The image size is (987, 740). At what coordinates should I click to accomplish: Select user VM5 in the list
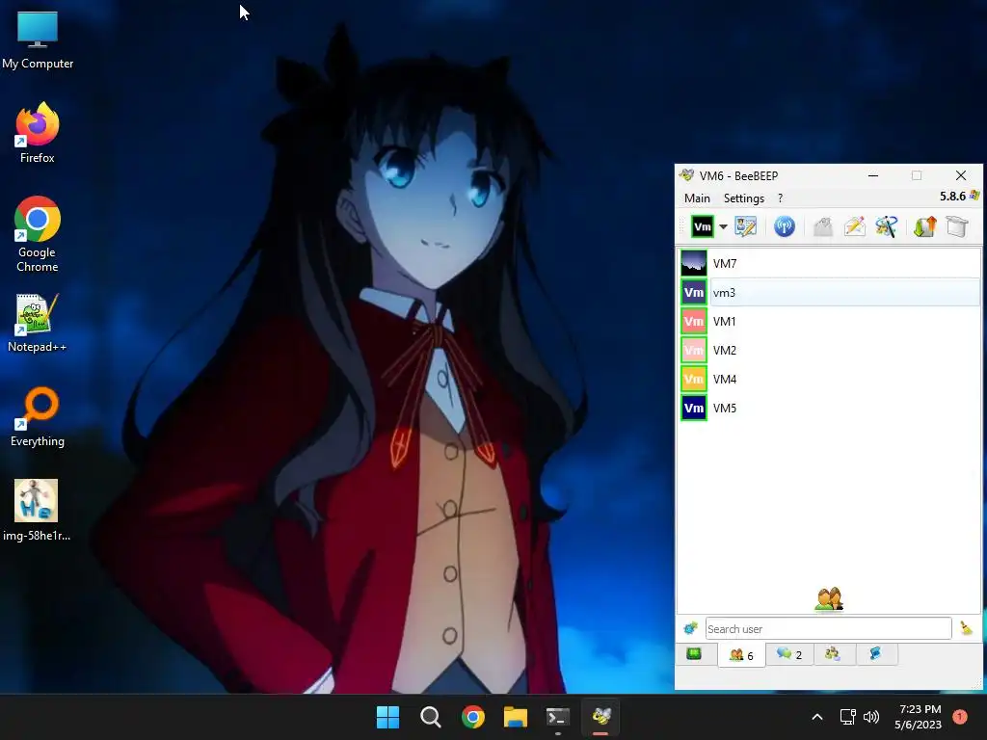(x=829, y=409)
